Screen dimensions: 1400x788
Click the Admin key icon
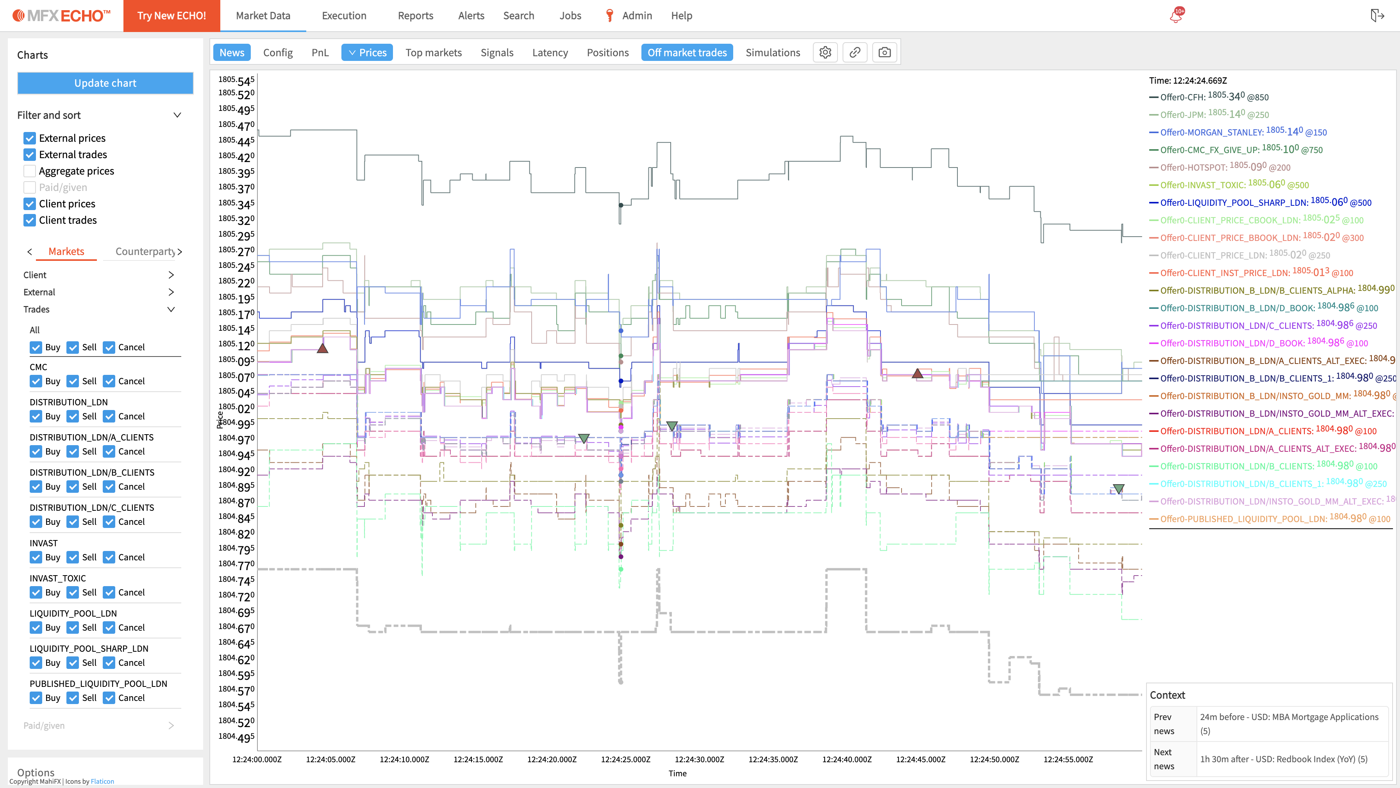(609, 16)
